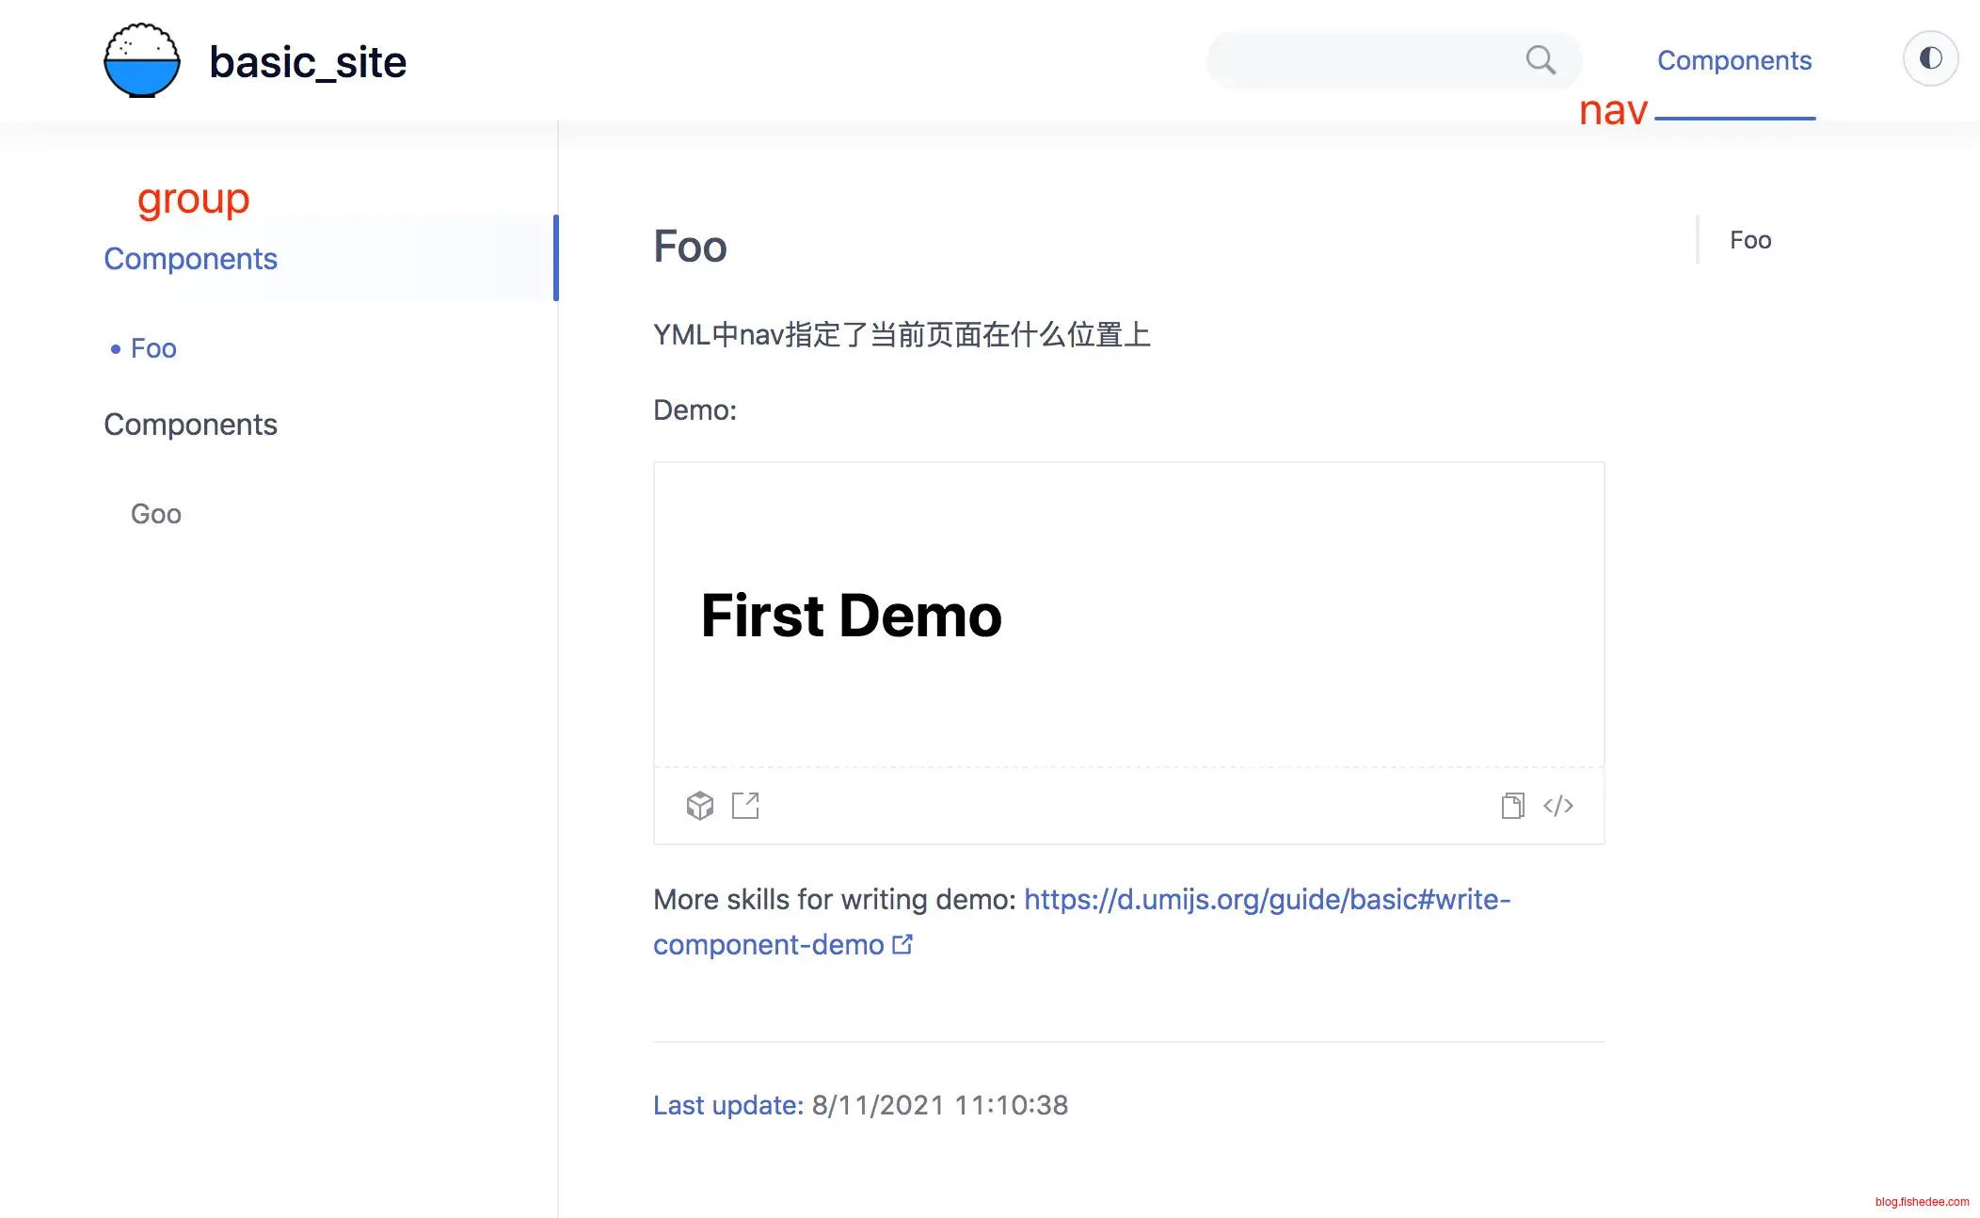Click the magnifier search icon
Screen dimensions: 1980x1218
tap(1540, 60)
